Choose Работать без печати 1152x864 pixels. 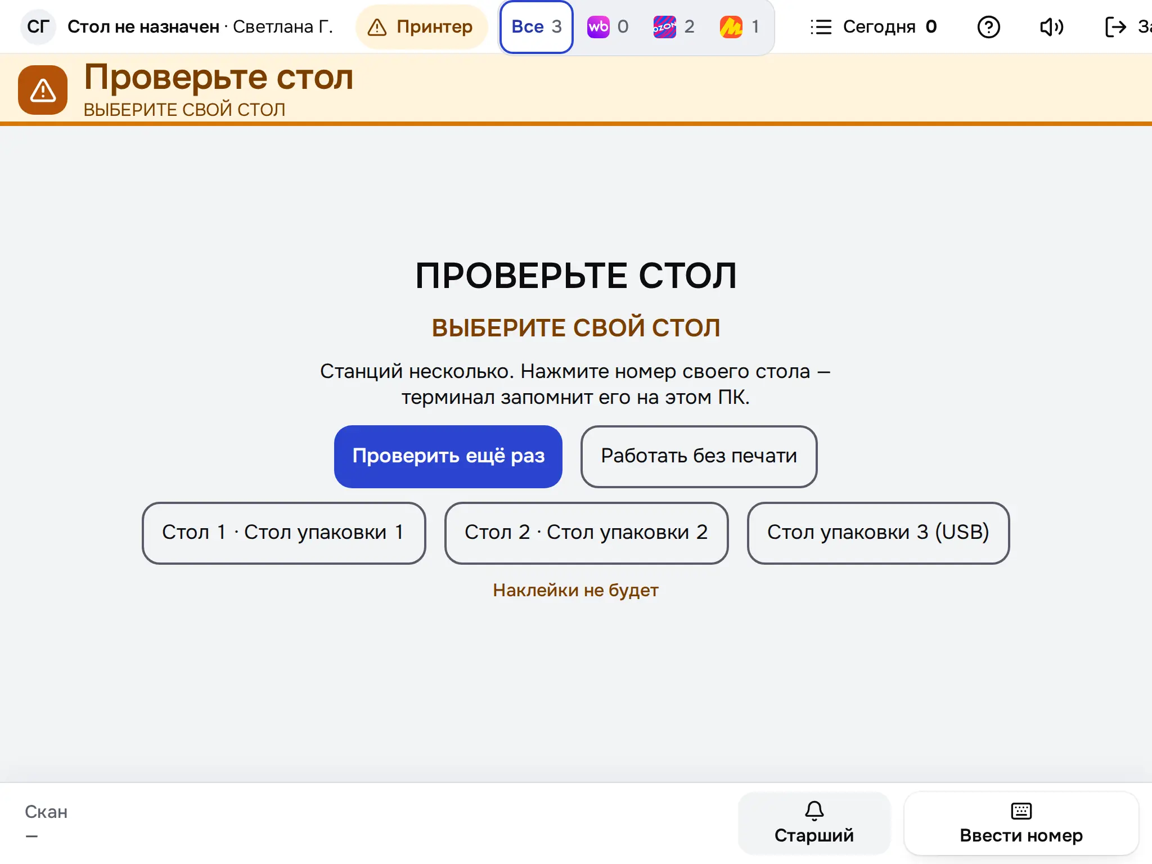pyautogui.click(x=699, y=456)
